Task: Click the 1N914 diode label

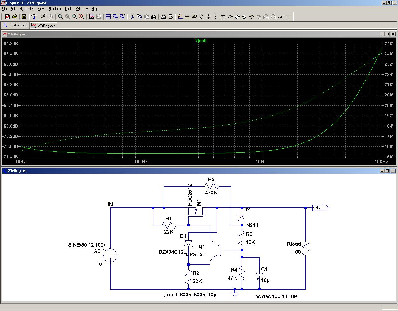Action: (251, 225)
